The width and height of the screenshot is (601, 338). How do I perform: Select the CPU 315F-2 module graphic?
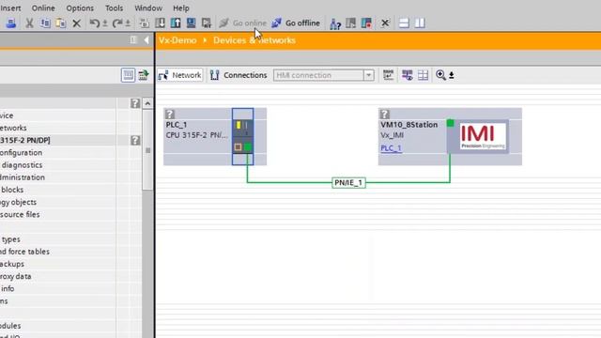coord(242,136)
